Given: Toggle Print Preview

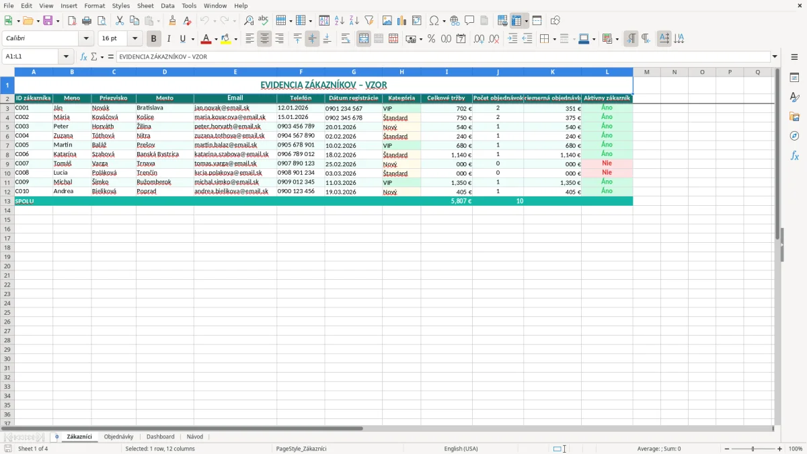Looking at the screenshot, I should pos(102,21).
